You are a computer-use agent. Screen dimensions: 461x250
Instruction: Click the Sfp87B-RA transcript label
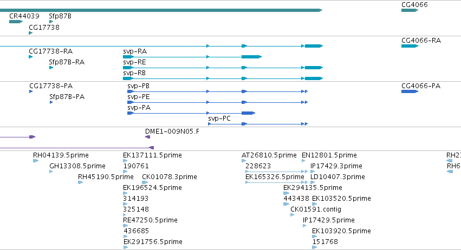[x=67, y=62]
